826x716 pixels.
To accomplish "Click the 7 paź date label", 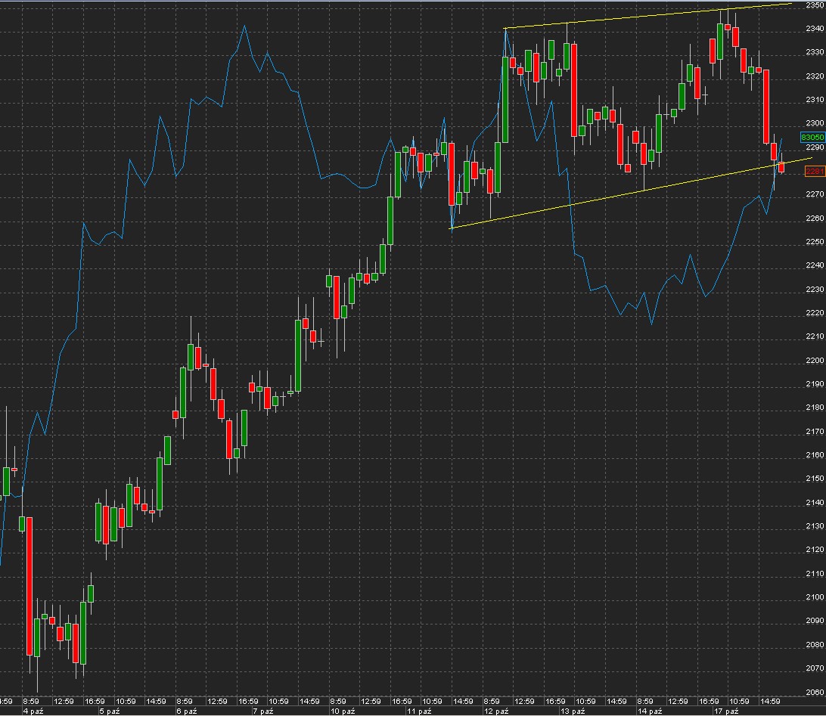I will 263,711.
